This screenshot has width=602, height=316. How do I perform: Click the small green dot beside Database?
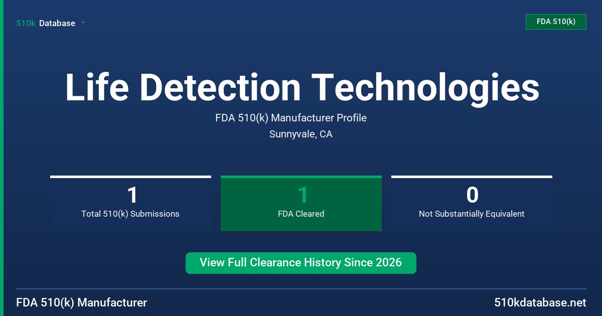pos(83,23)
